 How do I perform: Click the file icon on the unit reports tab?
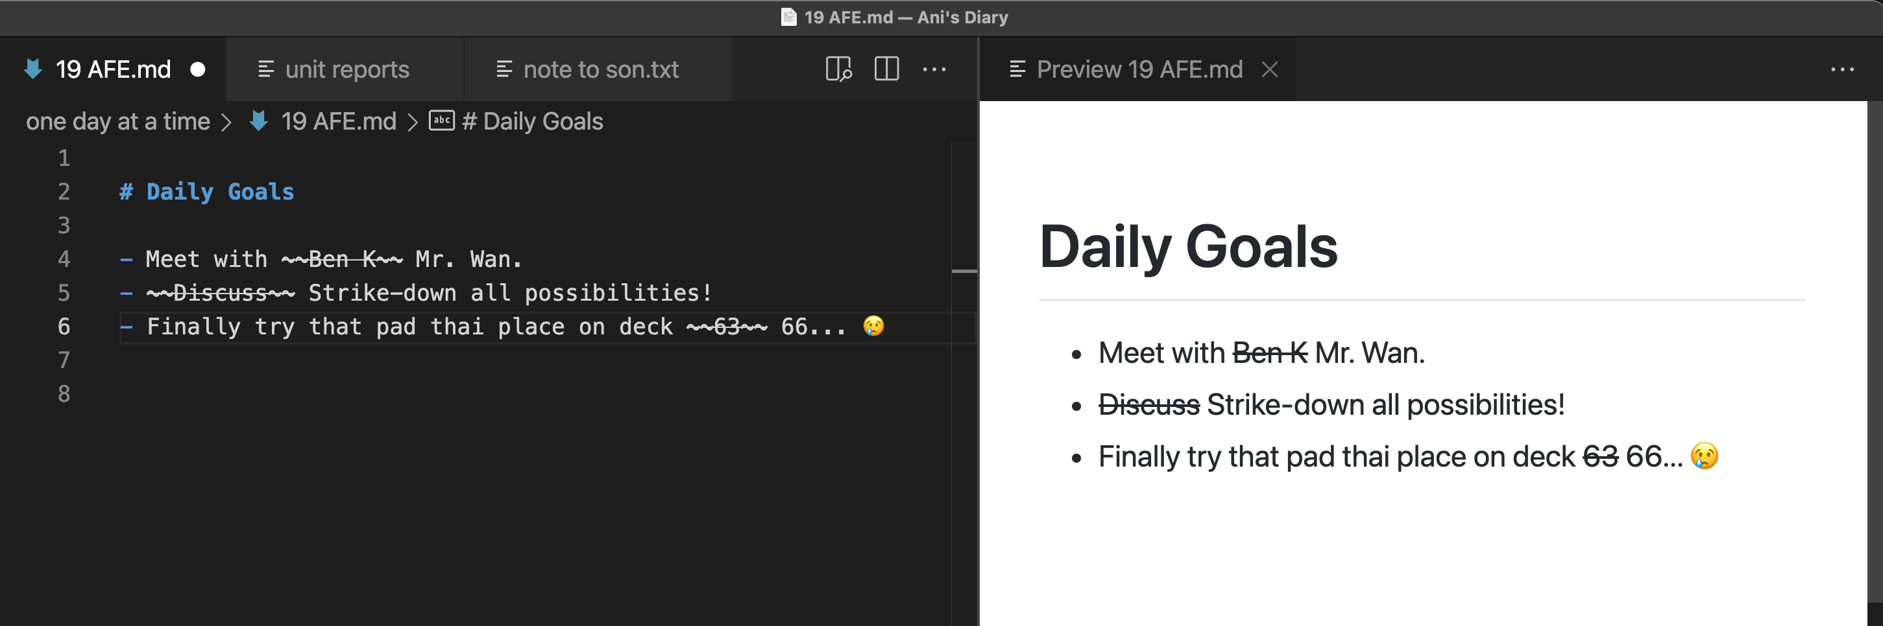click(x=265, y=69)
